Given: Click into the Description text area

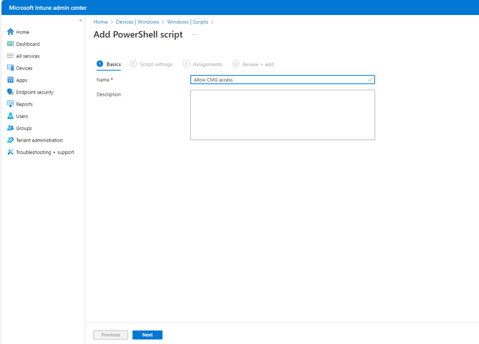Looking at the screenshot, I should click(282, 115).
